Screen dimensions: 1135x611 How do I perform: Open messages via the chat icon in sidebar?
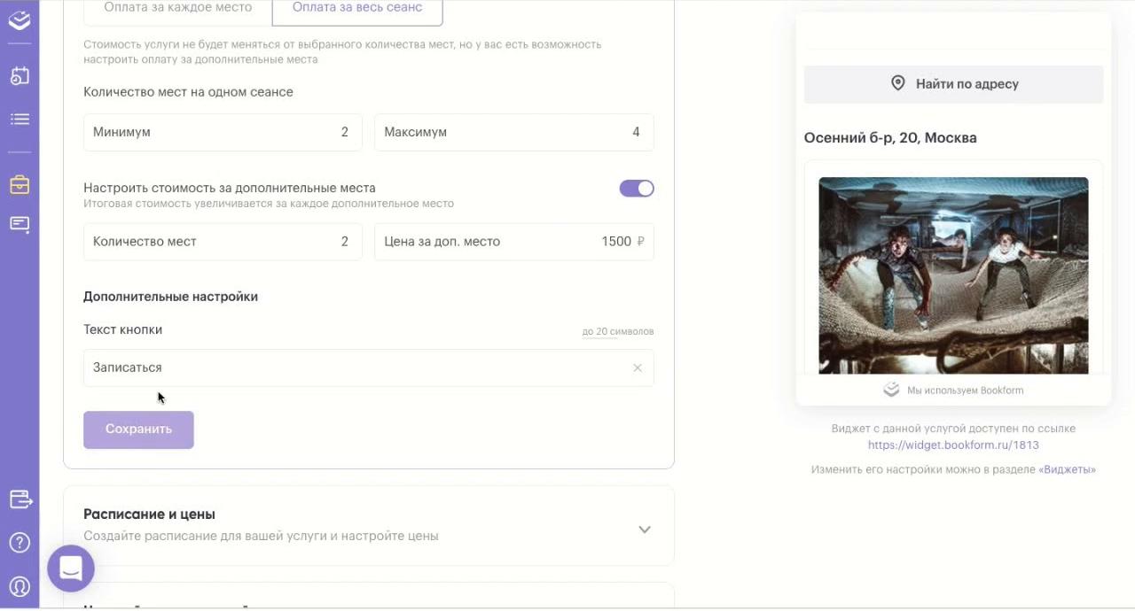point(20,224)
